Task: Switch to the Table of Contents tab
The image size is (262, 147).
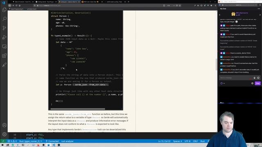Action: pyautogui.click(x=23, y=2)
